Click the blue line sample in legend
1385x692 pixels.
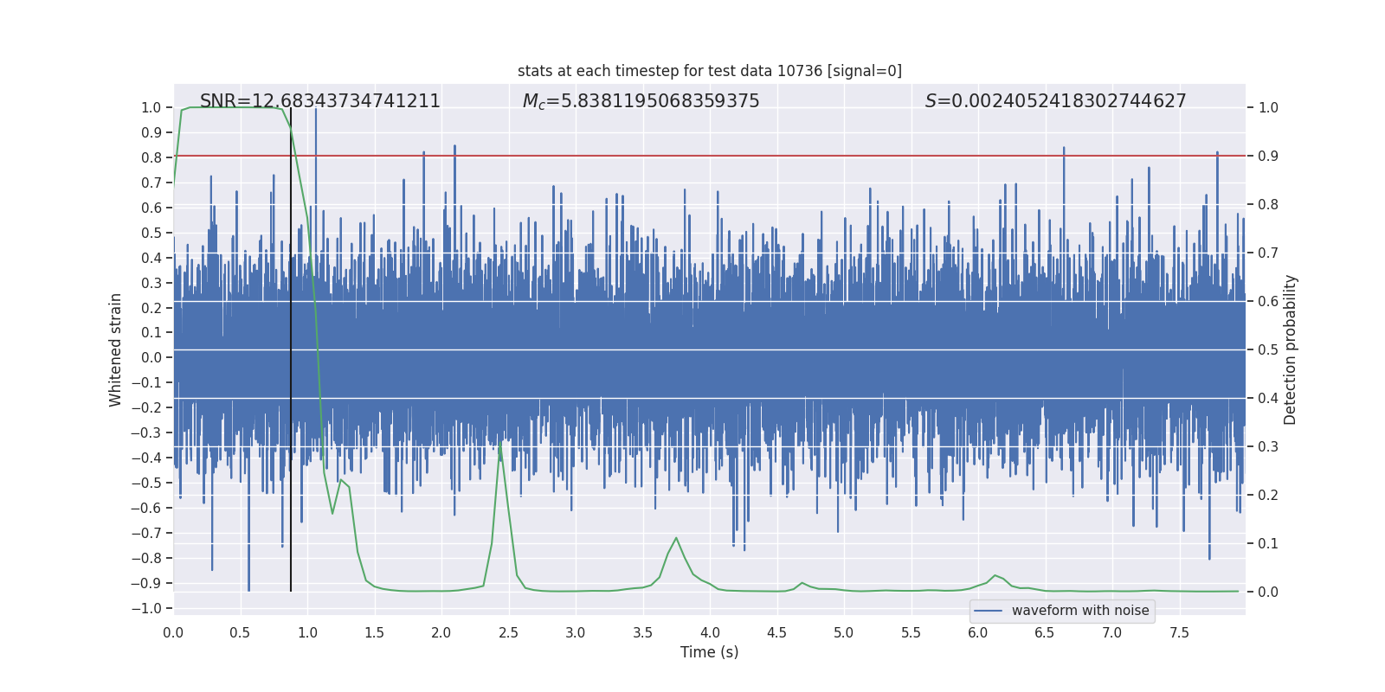click(988, 611)
